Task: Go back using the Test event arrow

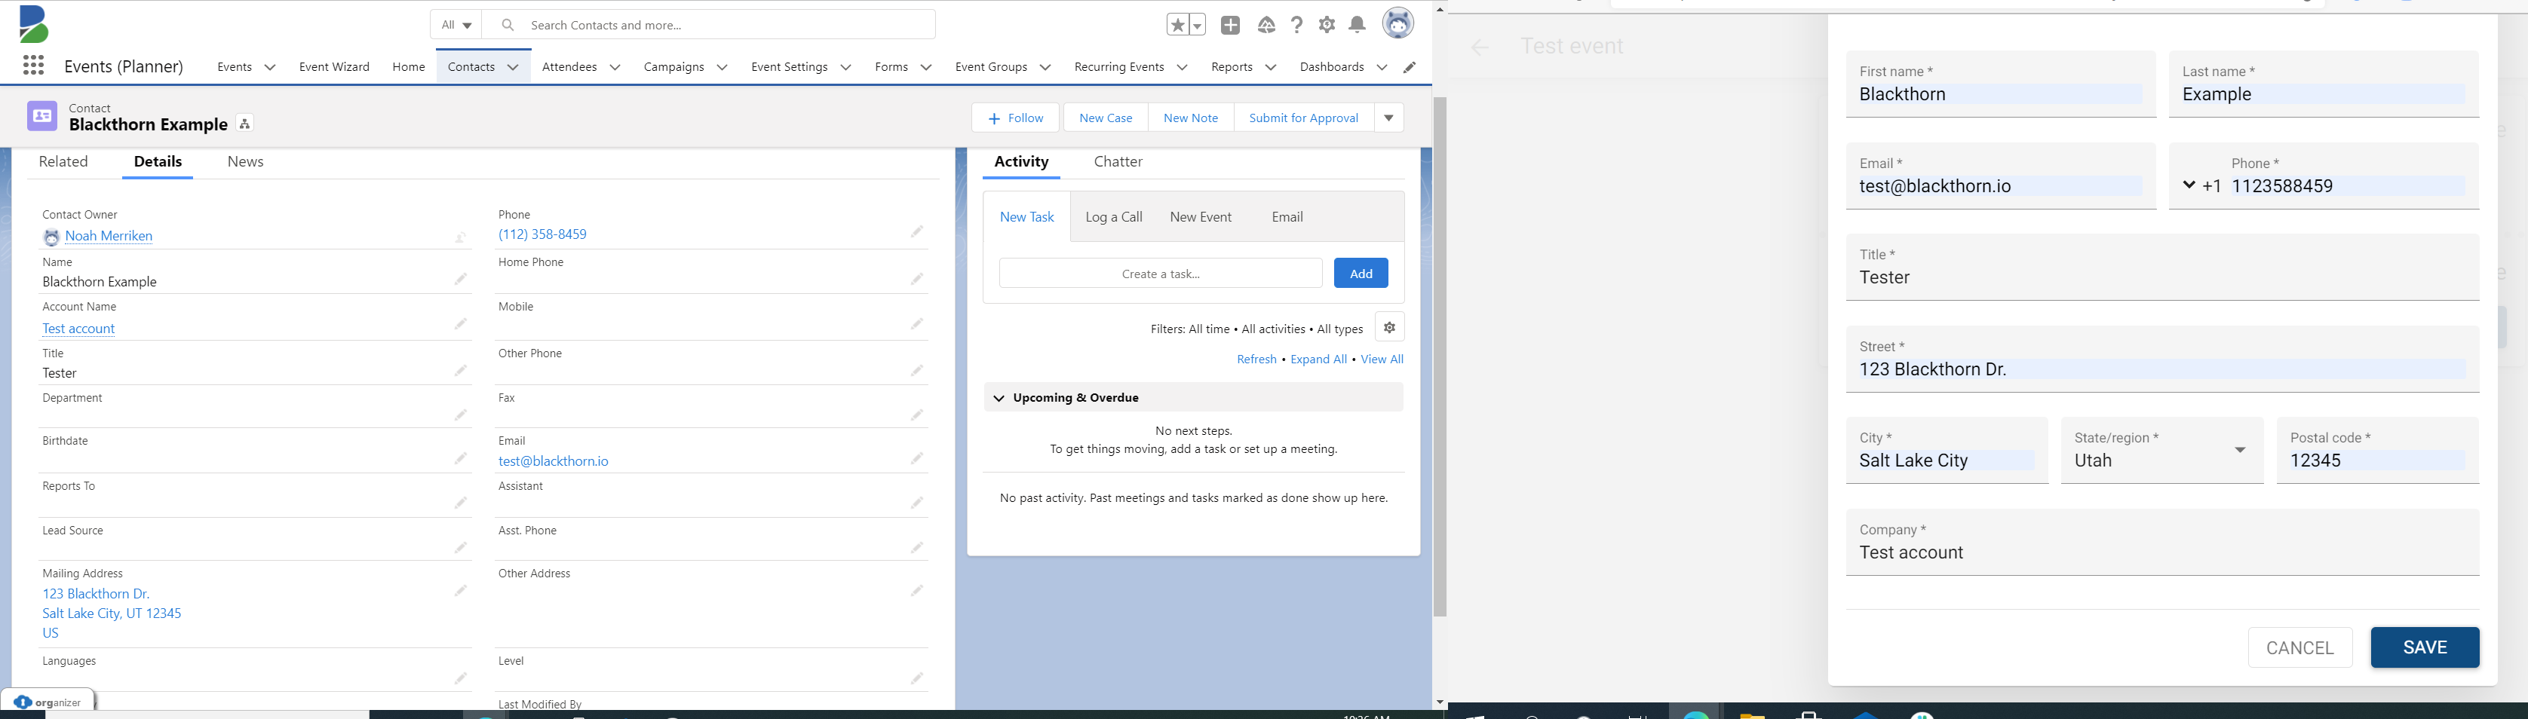Action: [x=1479, y=47]
